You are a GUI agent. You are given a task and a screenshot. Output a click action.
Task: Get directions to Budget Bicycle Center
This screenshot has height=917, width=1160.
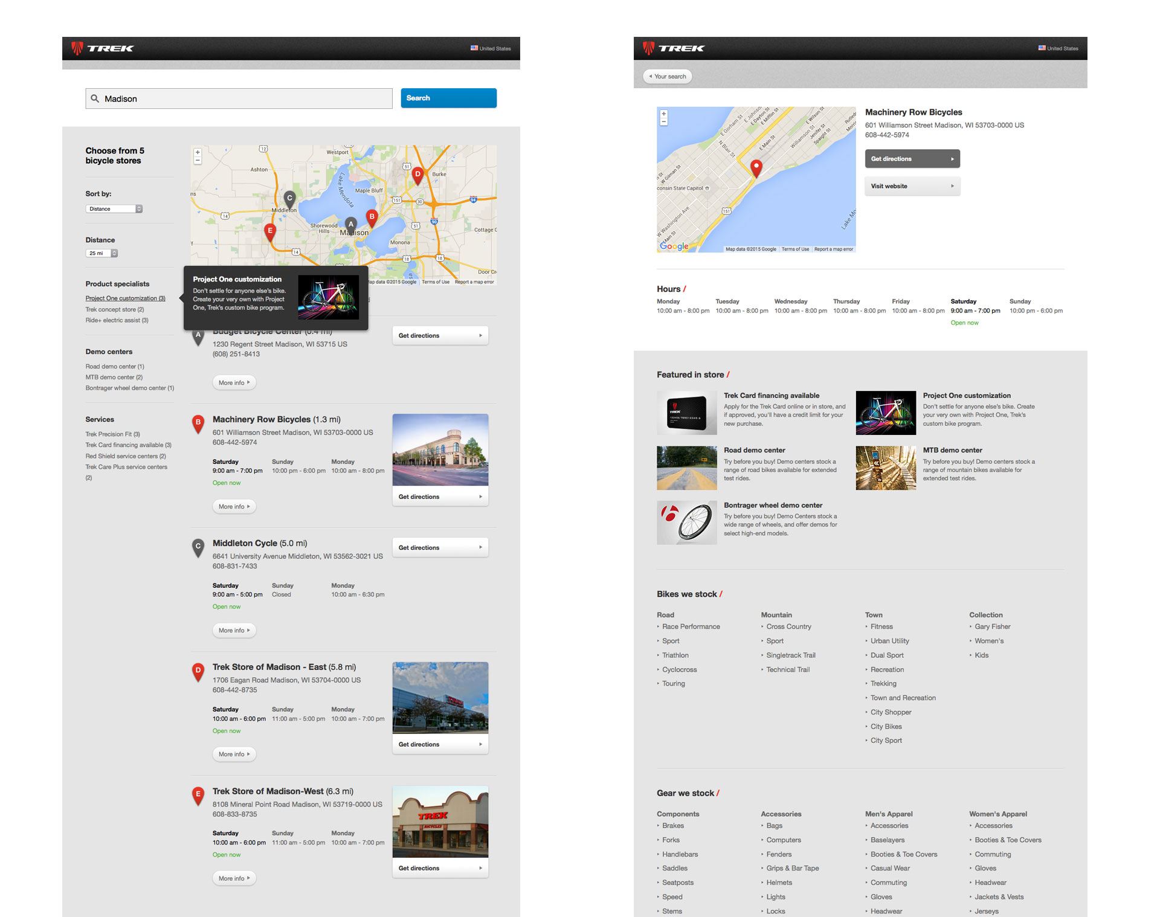tap(440, 335)
